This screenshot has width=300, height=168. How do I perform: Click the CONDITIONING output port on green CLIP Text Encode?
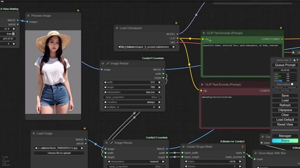(x=282, y=39)
